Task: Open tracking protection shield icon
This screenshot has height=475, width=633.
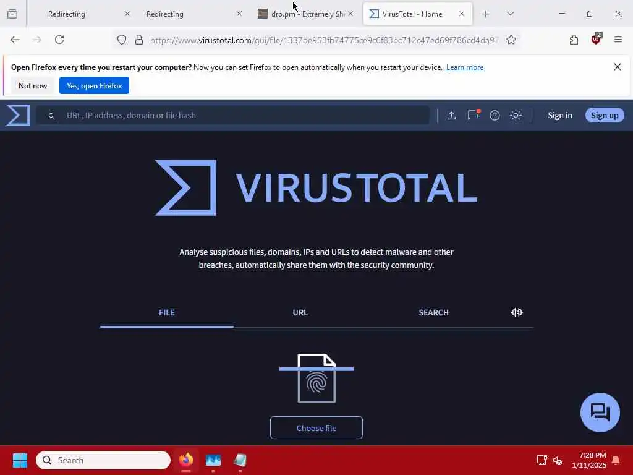Action: 122,40
